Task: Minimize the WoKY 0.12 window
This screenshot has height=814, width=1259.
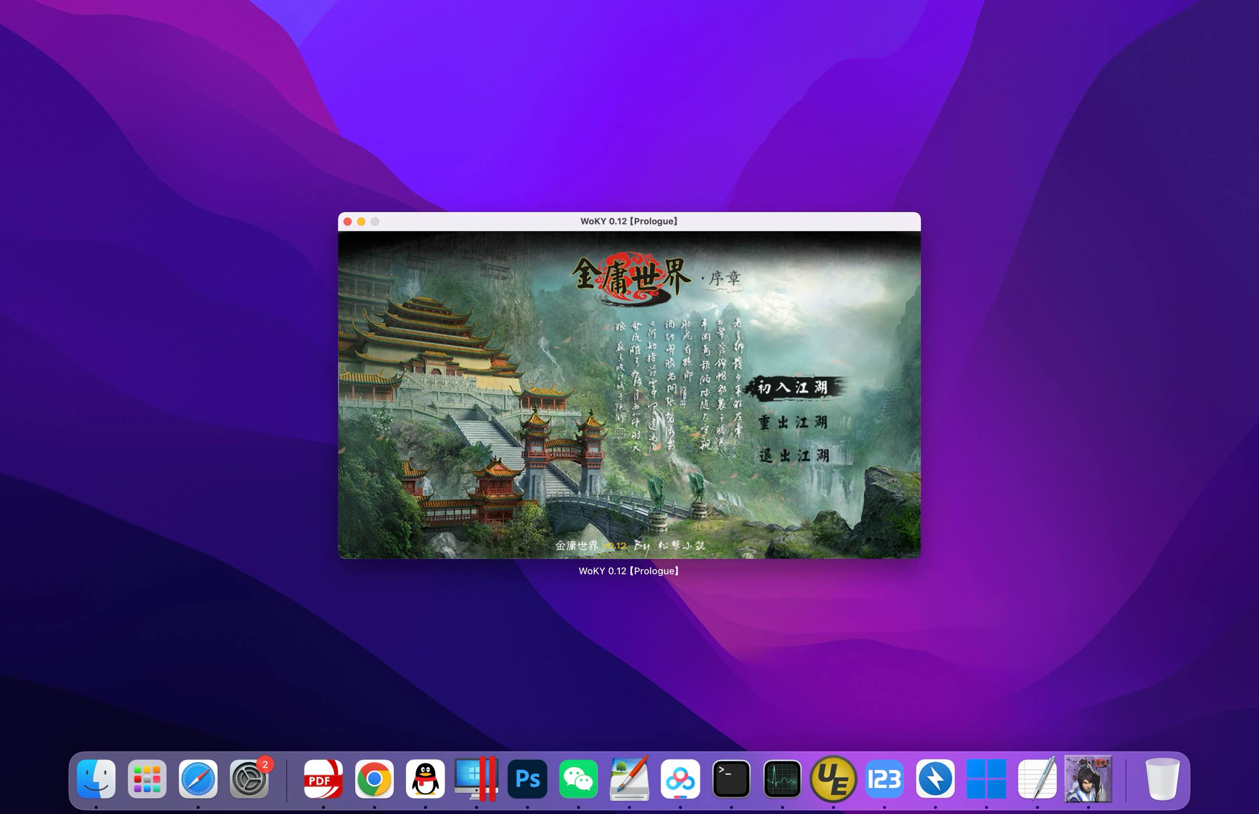Action: [362, 222]
